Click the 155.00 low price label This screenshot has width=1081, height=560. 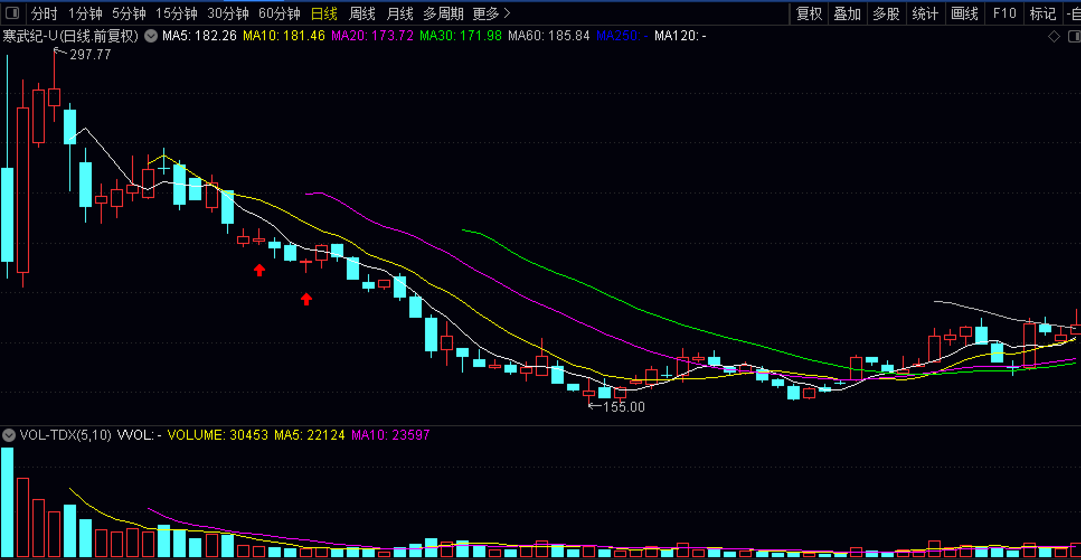pos(624,407)
